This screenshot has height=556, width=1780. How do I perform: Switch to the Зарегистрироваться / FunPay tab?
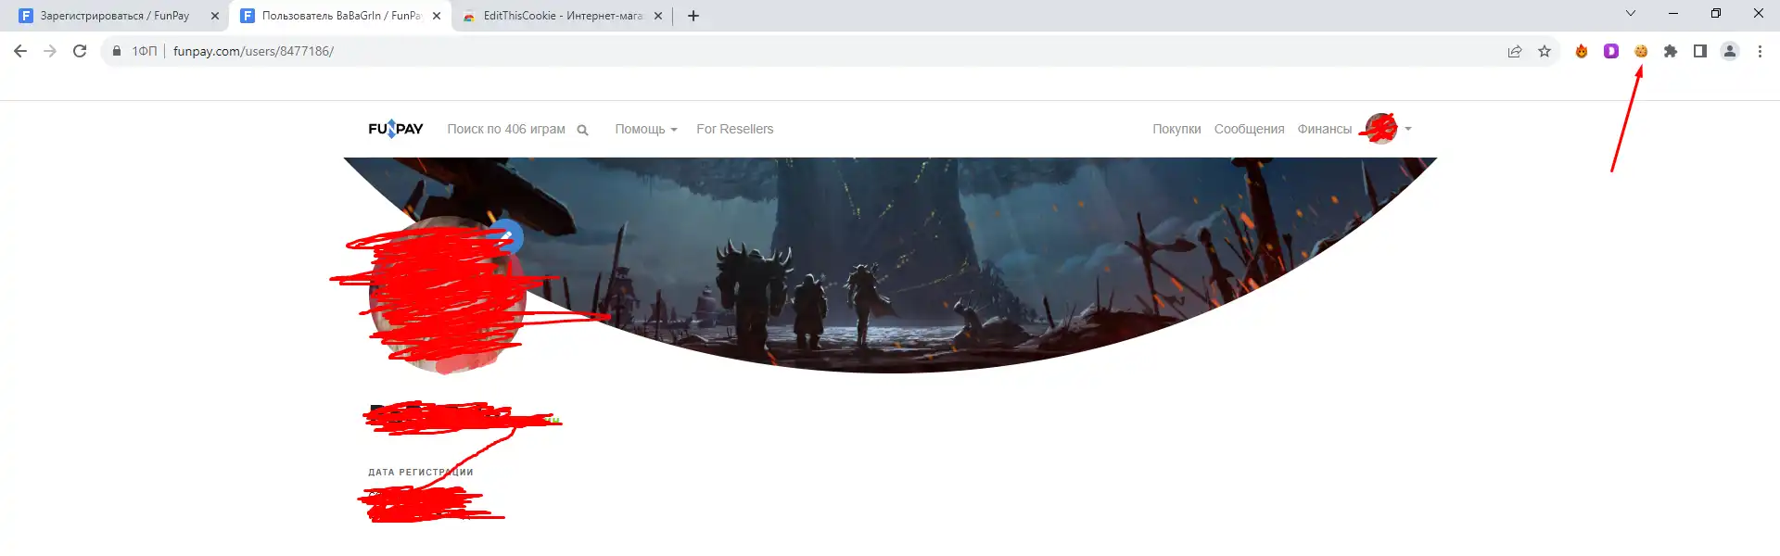[x=115, y=16]
